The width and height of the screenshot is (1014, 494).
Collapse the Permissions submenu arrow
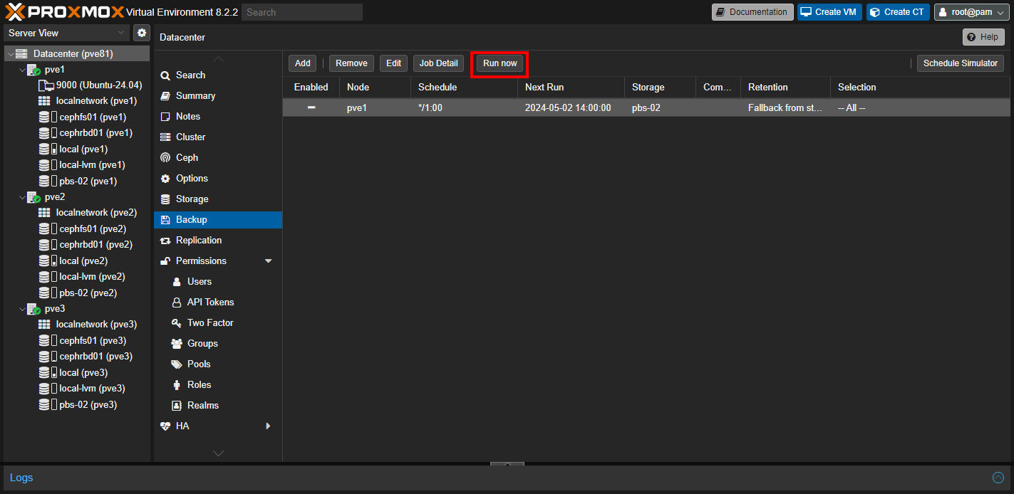point(269,261)
